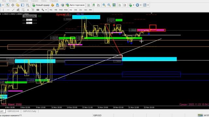Open the Окно menu

click(44, 1)
